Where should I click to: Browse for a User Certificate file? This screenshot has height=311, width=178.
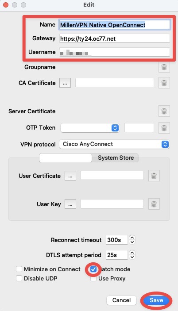pos(70,176)
